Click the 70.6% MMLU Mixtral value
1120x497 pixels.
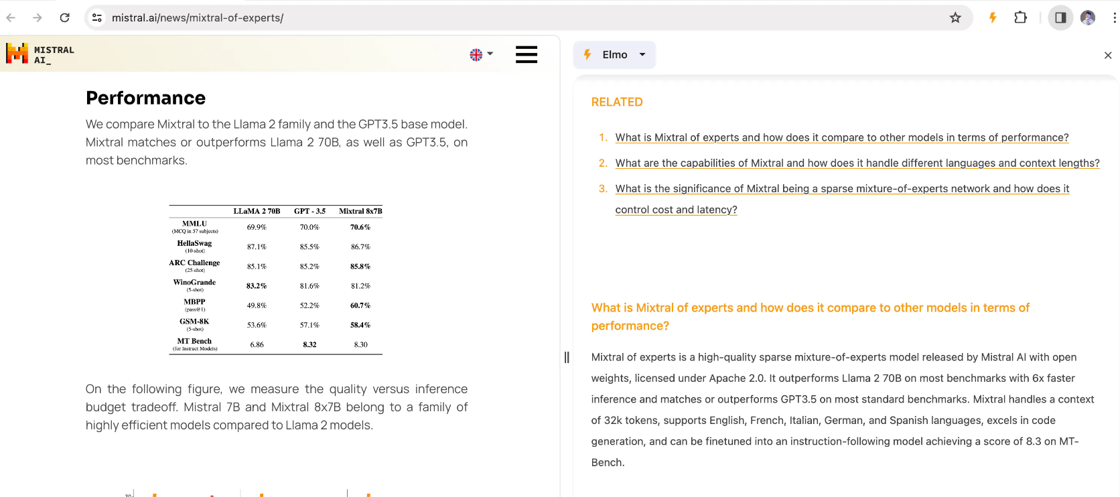[x=360, y=227]
